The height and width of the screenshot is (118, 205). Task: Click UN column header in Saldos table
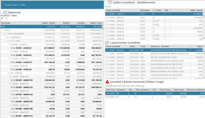(167, 10)
